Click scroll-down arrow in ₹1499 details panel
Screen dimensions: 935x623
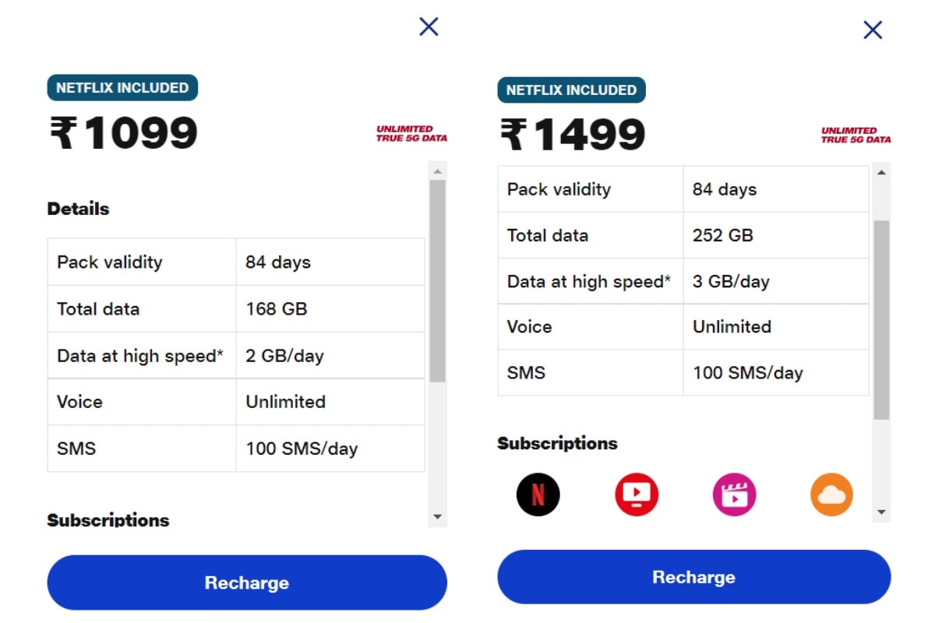[x=881, y=512]
